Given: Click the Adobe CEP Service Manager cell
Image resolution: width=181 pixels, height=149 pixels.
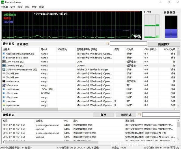Looking at the screenshot, I should pos(92,69).
